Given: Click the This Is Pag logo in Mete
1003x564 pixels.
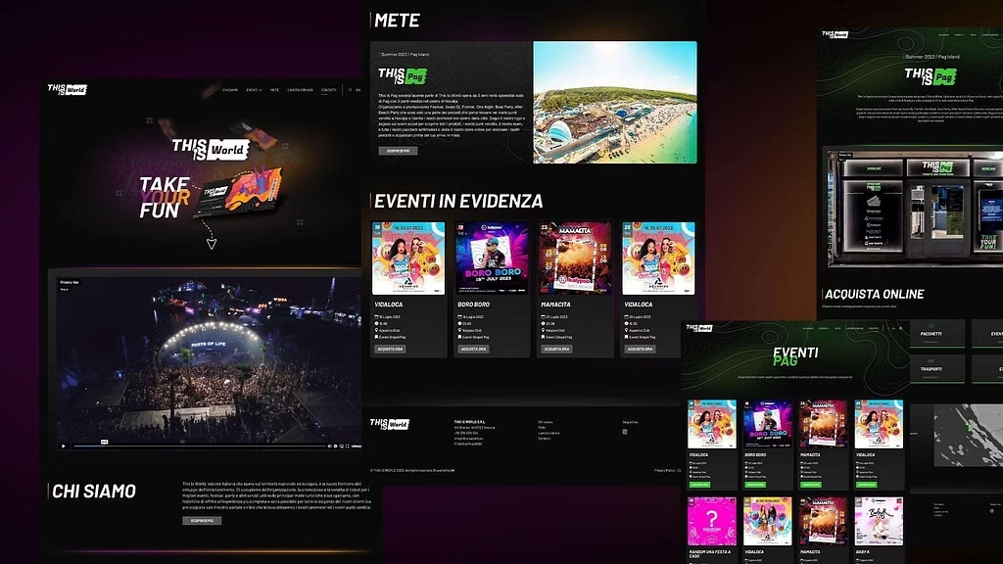Looking at the screenshot, I should pyautogui.click(x=403, y=75).
